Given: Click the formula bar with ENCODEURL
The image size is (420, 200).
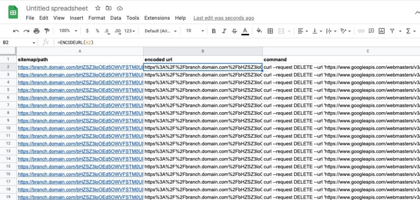Looking at the screenshot, I should [237, 42].
